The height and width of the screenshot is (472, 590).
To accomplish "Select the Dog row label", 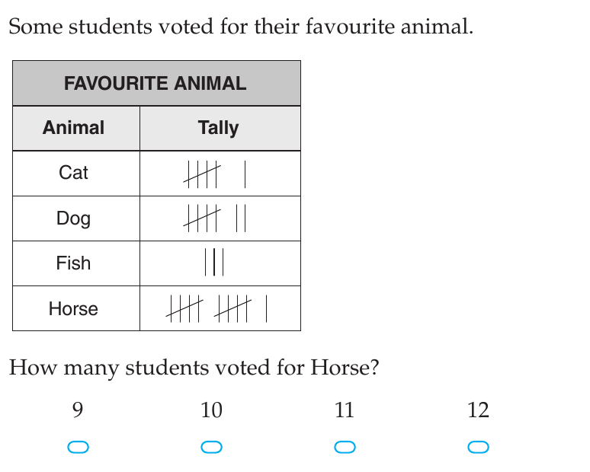I will coord(73,218).
